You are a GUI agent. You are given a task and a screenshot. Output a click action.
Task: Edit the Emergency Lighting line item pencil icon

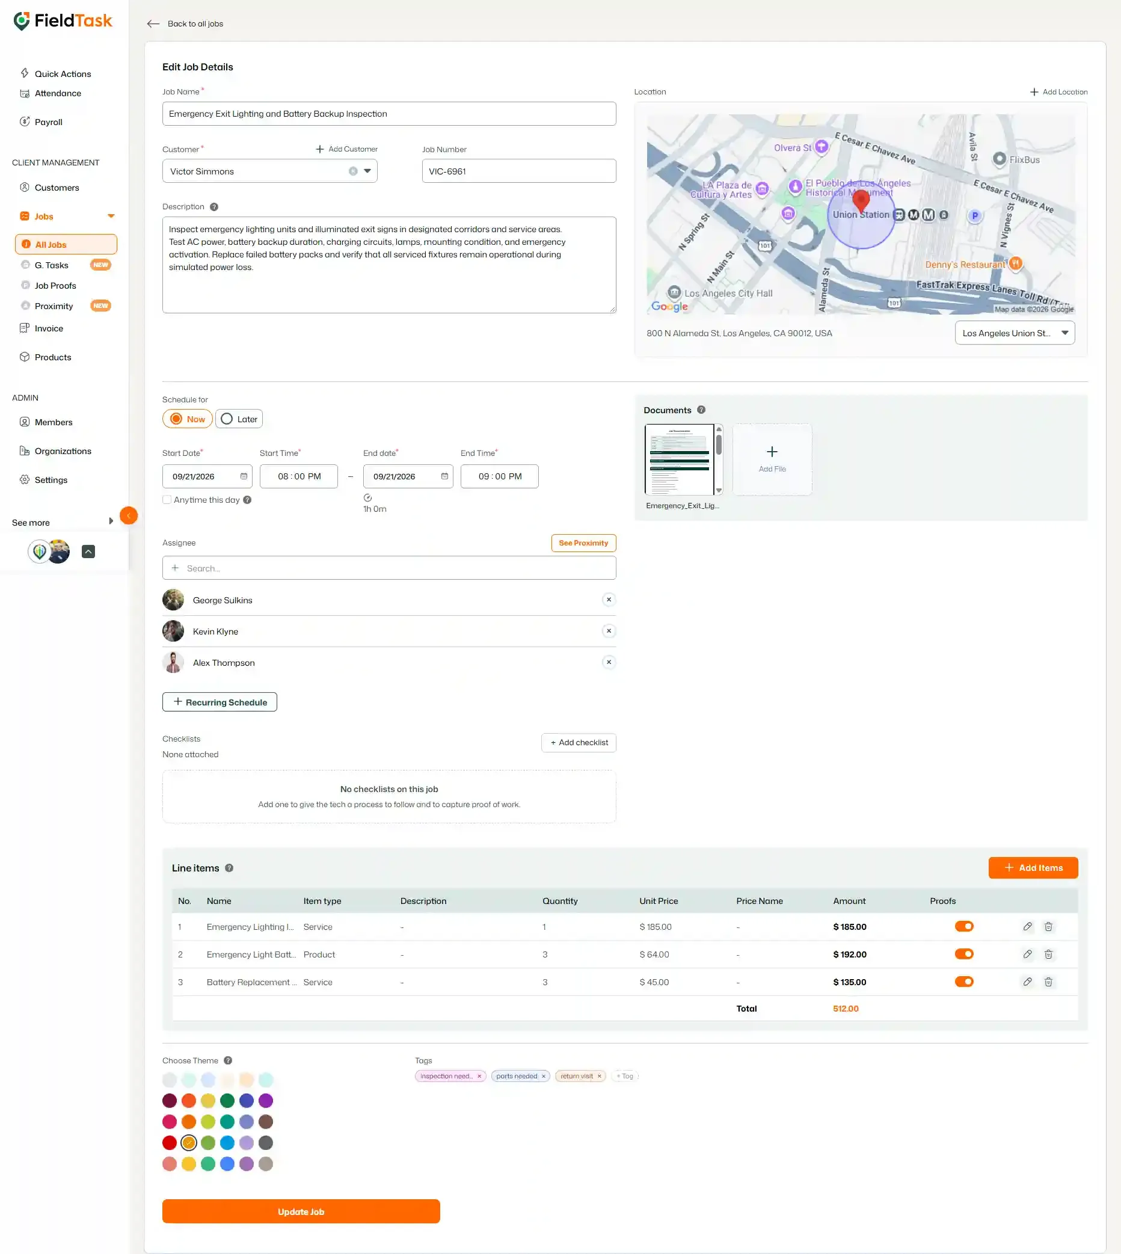1027,926
